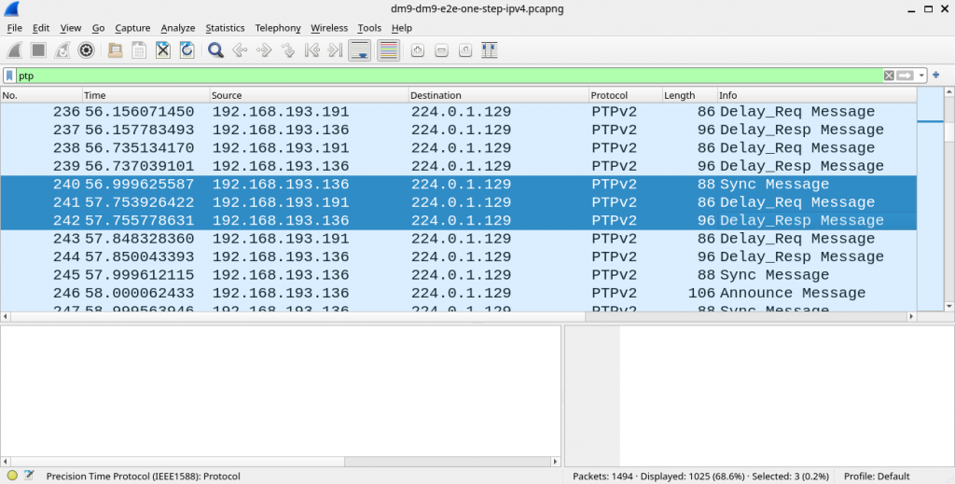Save this capture file
Screen dimensions: 955x484
point(139,50)
